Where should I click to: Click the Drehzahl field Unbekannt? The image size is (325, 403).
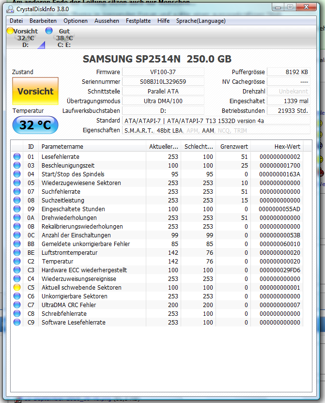pos(289,92)
